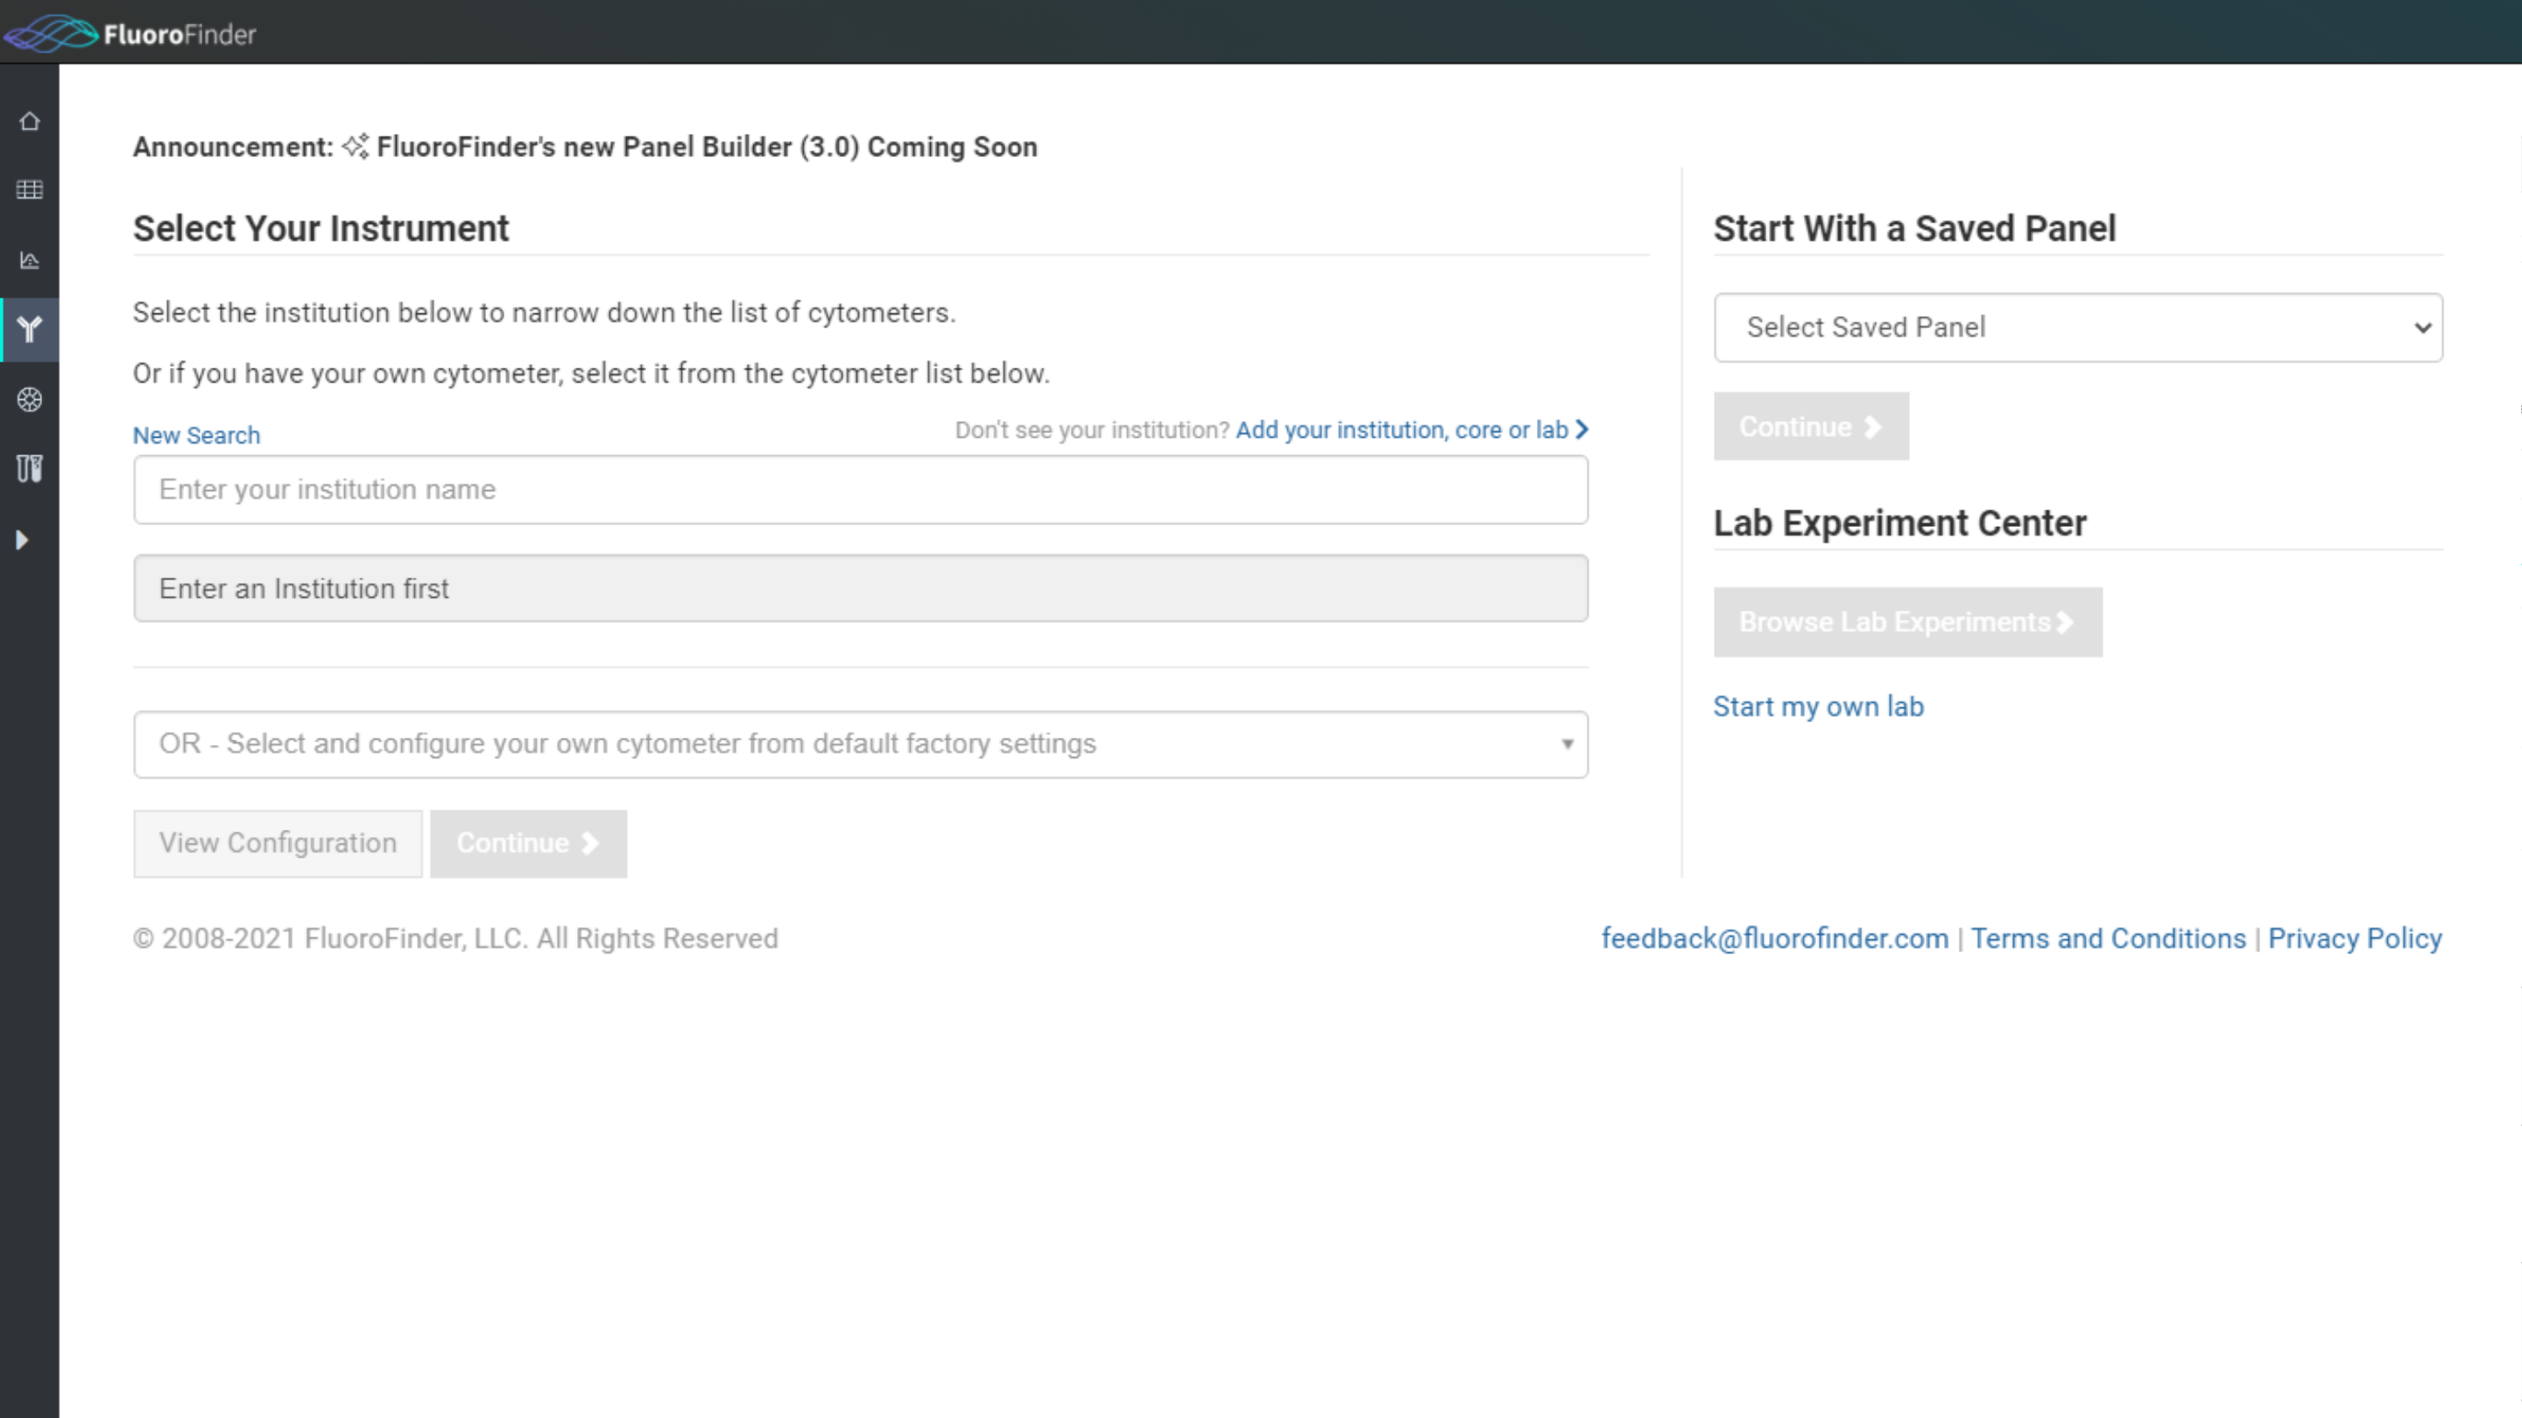Click the institution name input field

tap(860, 489)
